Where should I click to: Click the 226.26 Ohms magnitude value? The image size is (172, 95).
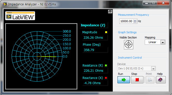pos(93,38)
